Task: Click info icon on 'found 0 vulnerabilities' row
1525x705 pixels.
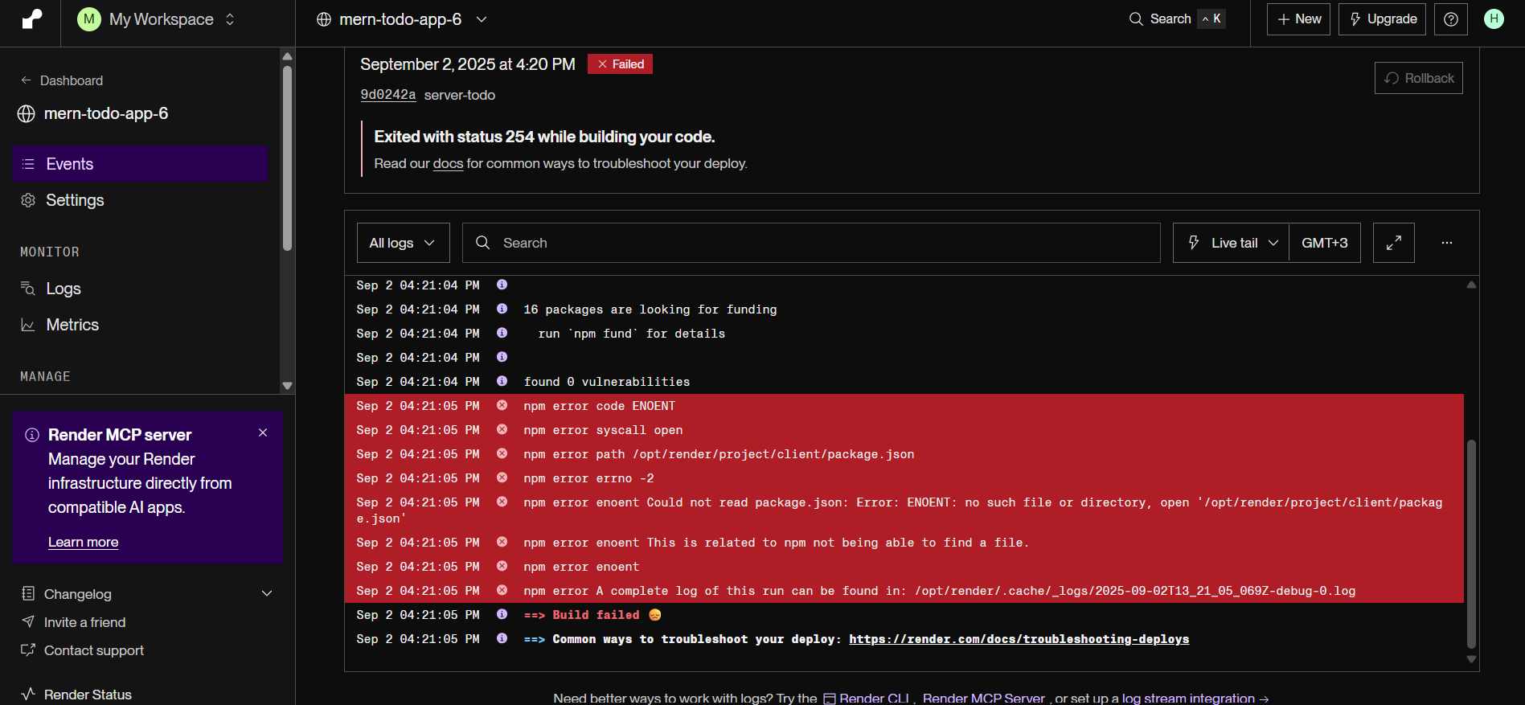Action: coord(502,381)
